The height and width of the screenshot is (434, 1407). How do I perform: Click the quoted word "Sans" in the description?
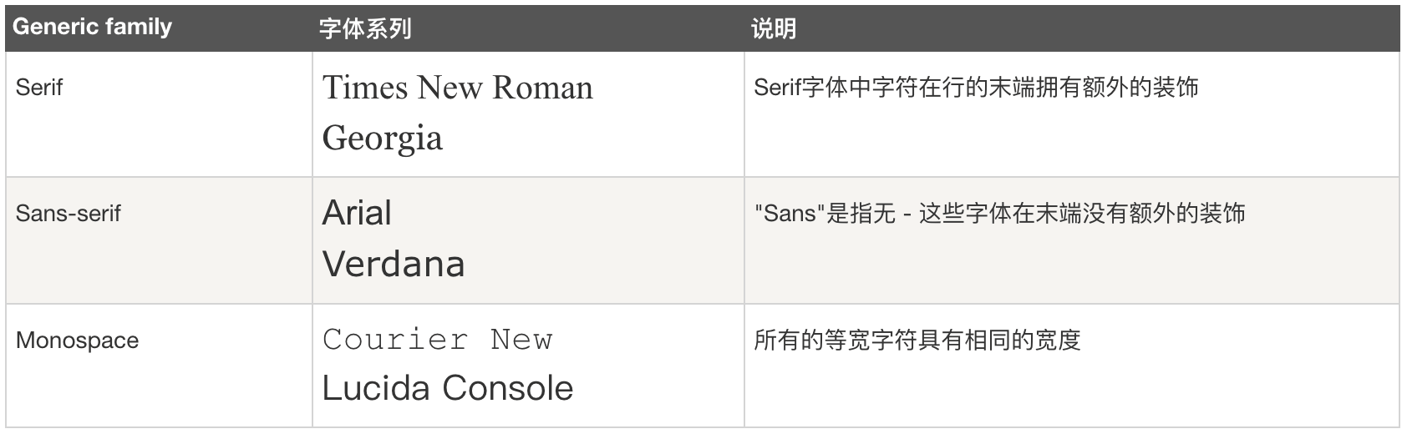click(790, 214)
